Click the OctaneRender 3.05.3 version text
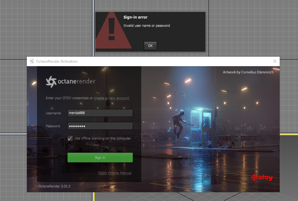298x201 pixels. point(54,186)
